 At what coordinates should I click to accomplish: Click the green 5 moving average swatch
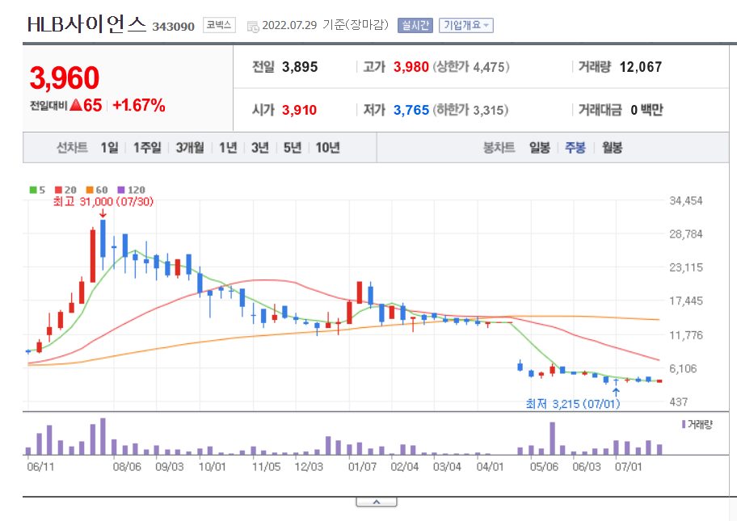tap(33, 190)
